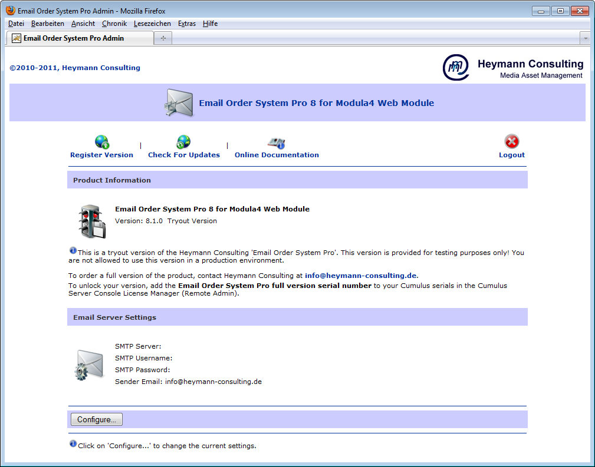
Task: Click the Sender Email: info@heymann-consulting.de line
Action: (188, 382)
